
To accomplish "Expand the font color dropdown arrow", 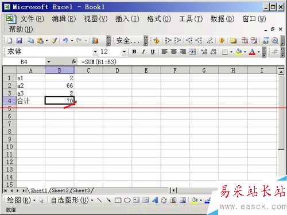I will [259, 52].
